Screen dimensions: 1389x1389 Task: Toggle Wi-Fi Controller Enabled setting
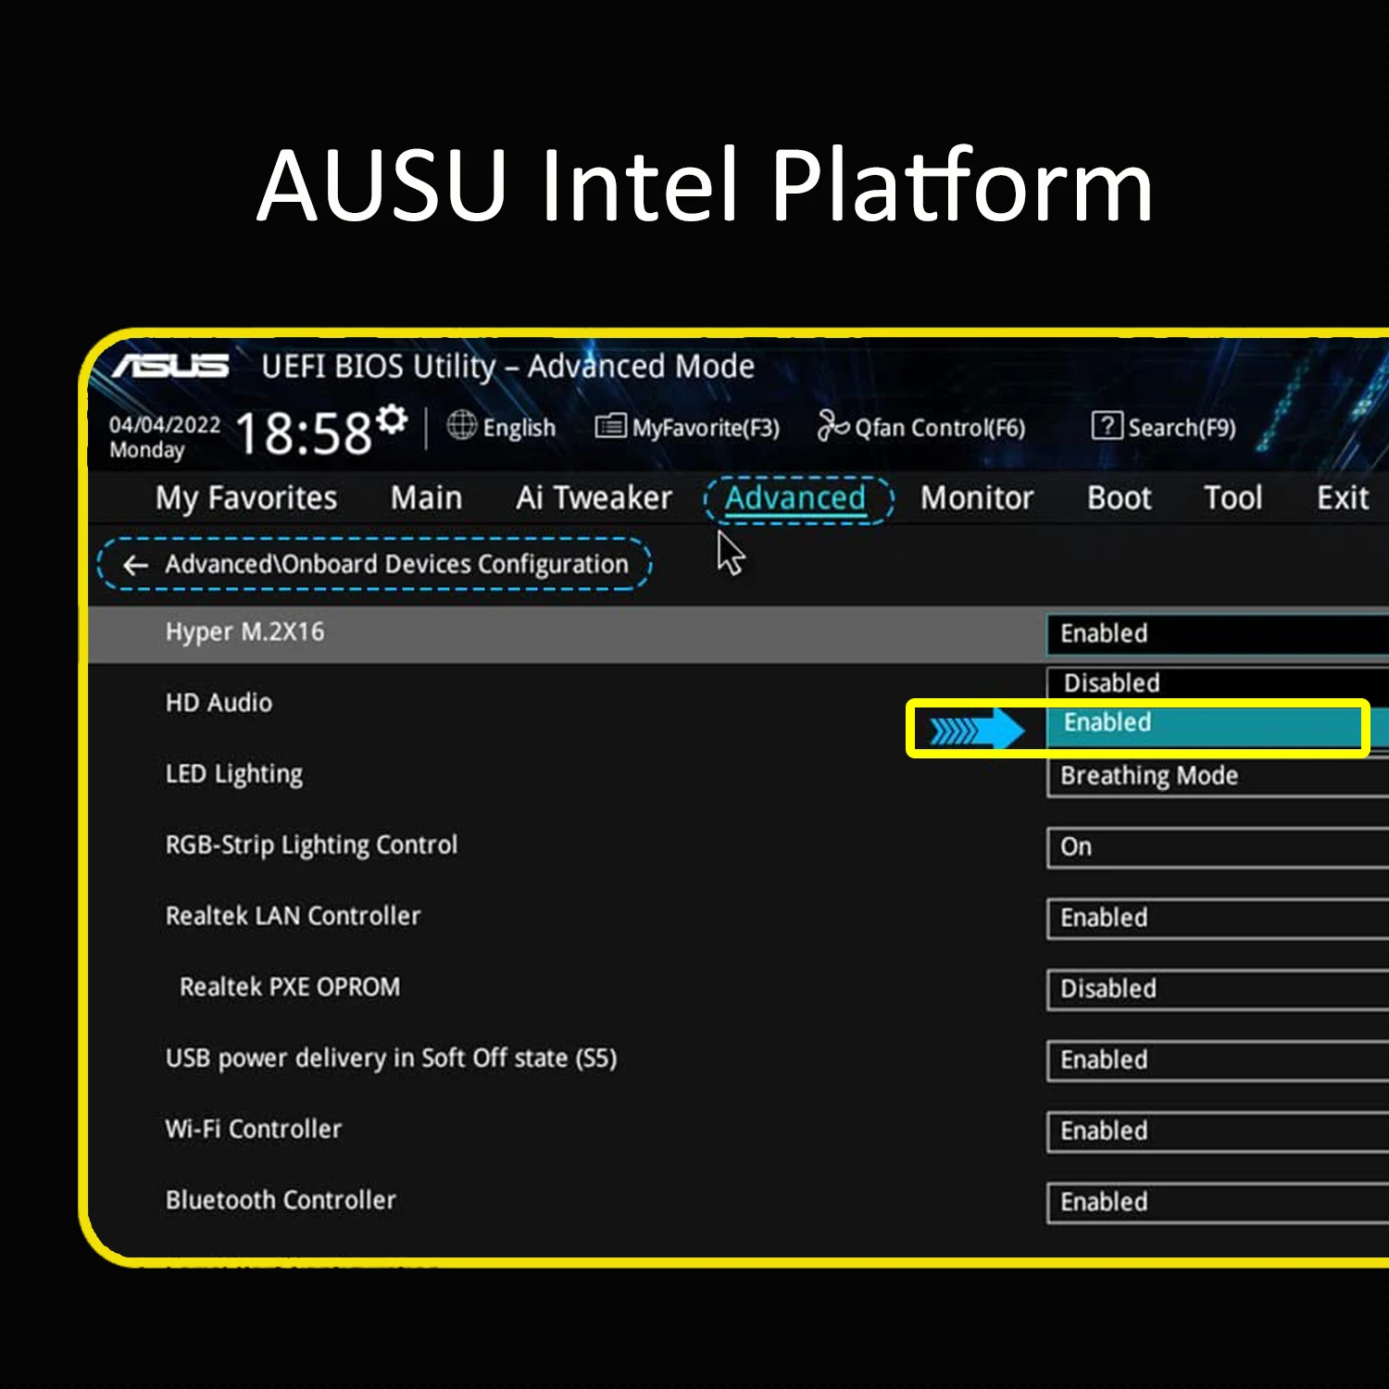1218,1132
